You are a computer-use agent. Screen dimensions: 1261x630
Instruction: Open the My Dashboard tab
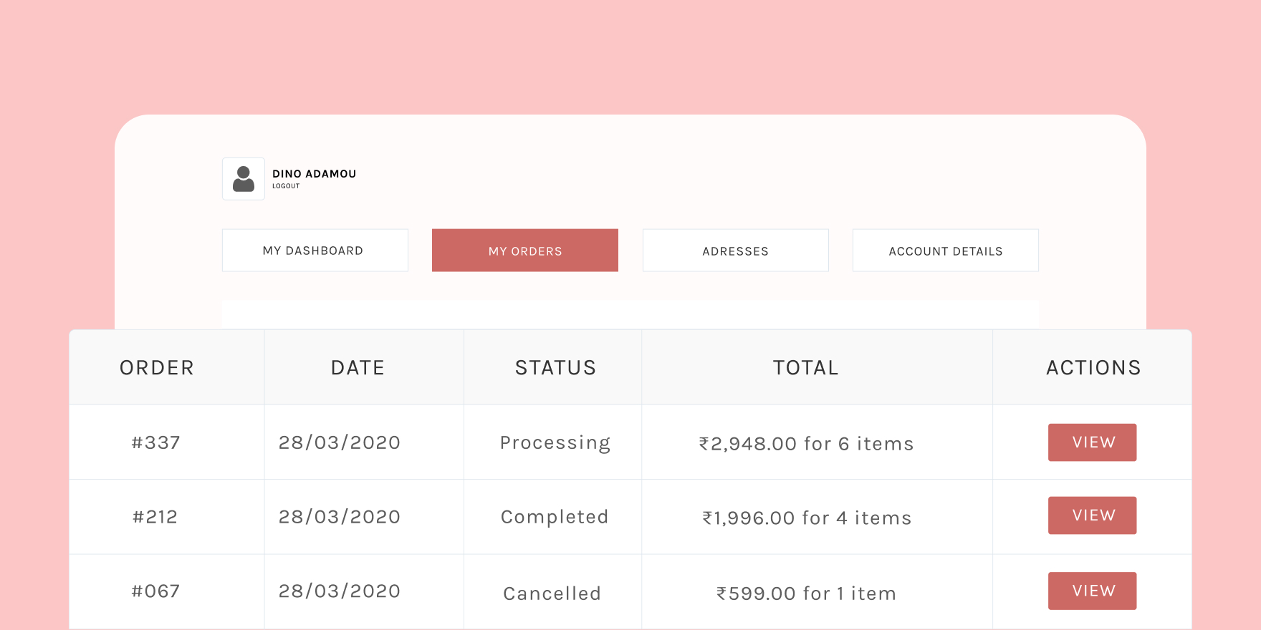tap(315, 251)
